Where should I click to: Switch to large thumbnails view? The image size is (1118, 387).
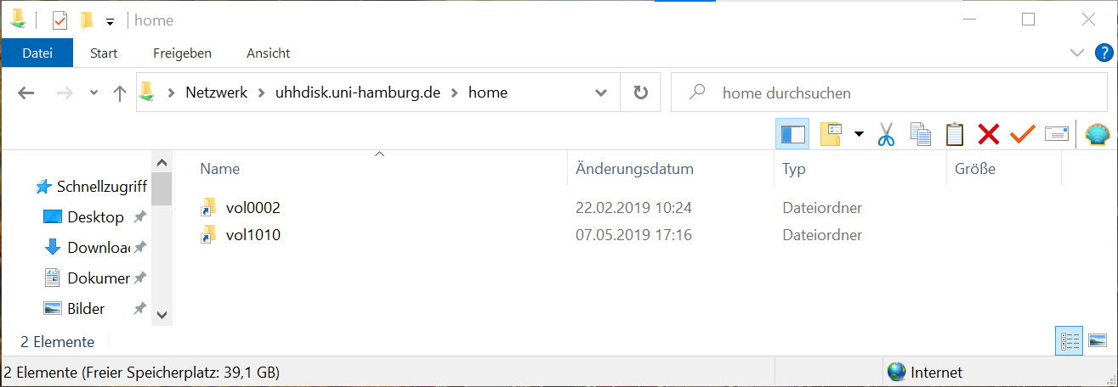tap(1098, 341)
